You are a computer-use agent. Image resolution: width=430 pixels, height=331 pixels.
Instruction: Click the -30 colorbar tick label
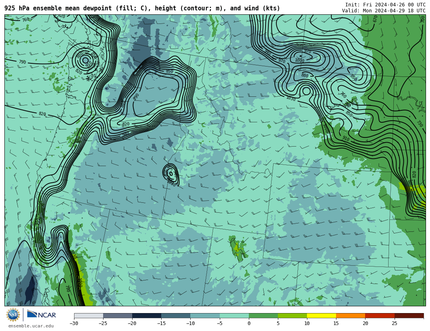point(74,323)
